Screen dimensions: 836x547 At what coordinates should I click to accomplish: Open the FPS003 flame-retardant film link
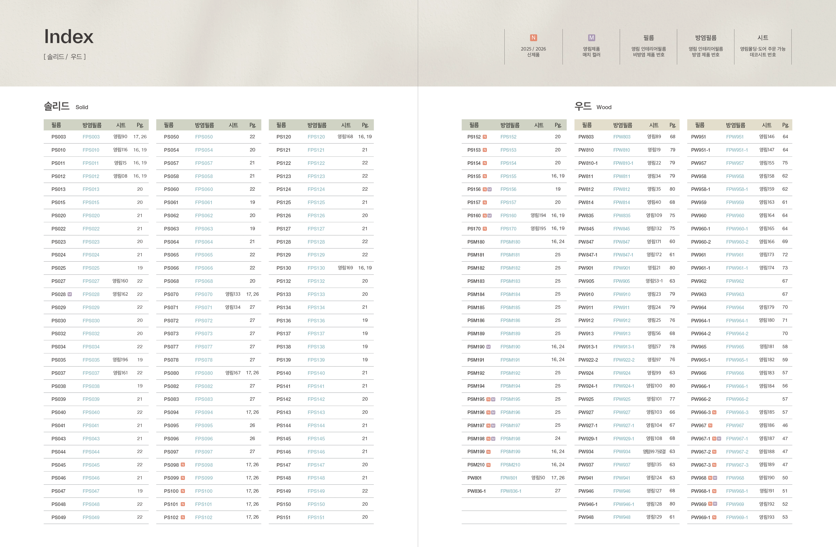click(91, 136)
